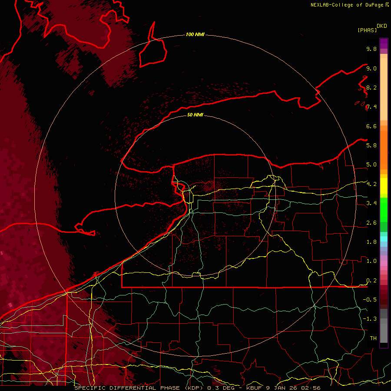Click the 4.2 value on the scale
The width and height of the screenshot is (391, 391).
point(371,184)
